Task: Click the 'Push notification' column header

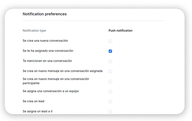Action: coord(120,31)
